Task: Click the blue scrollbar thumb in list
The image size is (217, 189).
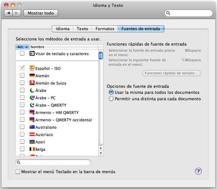Action: tap(101, 55)
